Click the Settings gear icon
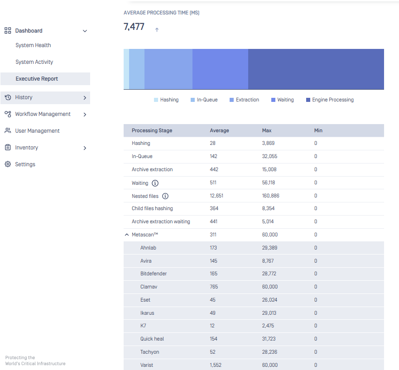The image size is (399, 370). 8,164
